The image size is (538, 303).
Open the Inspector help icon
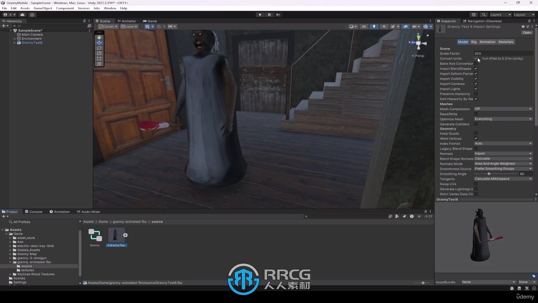pos(523,27)
